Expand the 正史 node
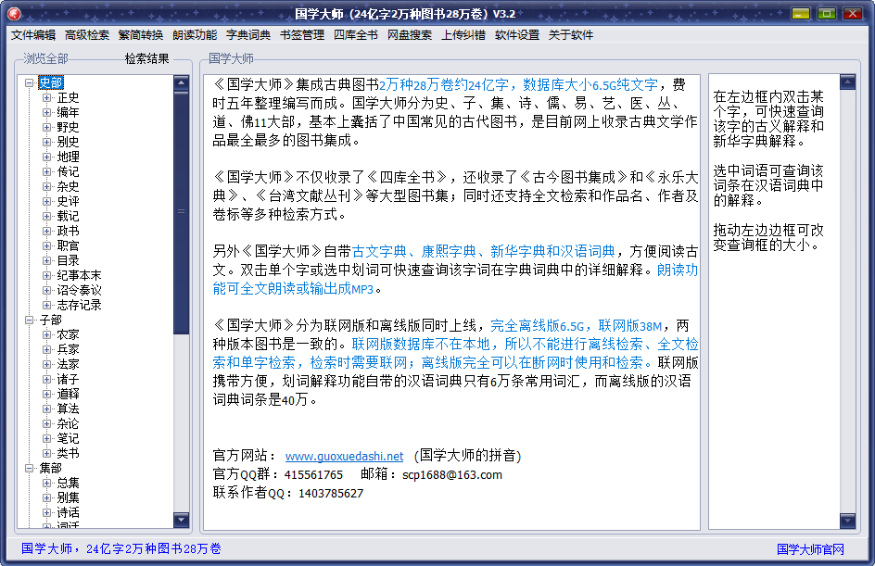 tap(47, 97)
